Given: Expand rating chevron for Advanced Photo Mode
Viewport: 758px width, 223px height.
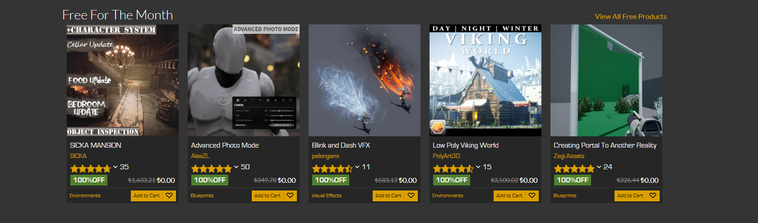Looking at the screenshot, I should pos(236,167).
